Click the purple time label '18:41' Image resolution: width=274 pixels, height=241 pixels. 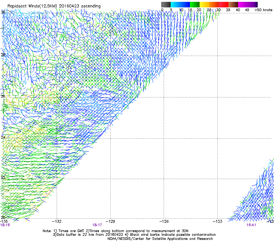click(x=251, y=225)
